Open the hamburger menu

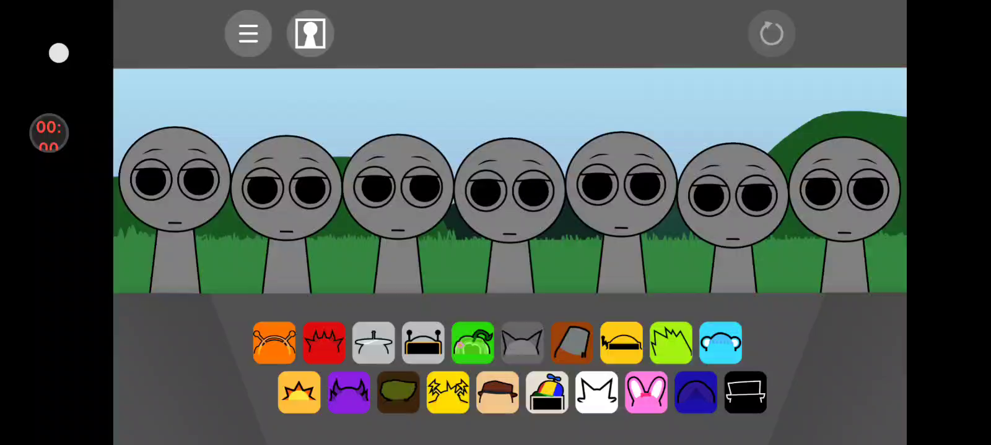coord(248,34)
